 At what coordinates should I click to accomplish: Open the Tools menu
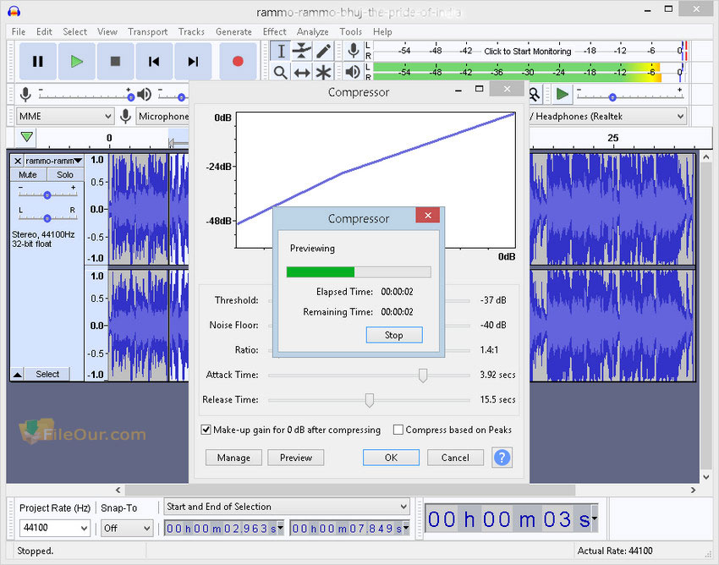click(x=351, y=31)
